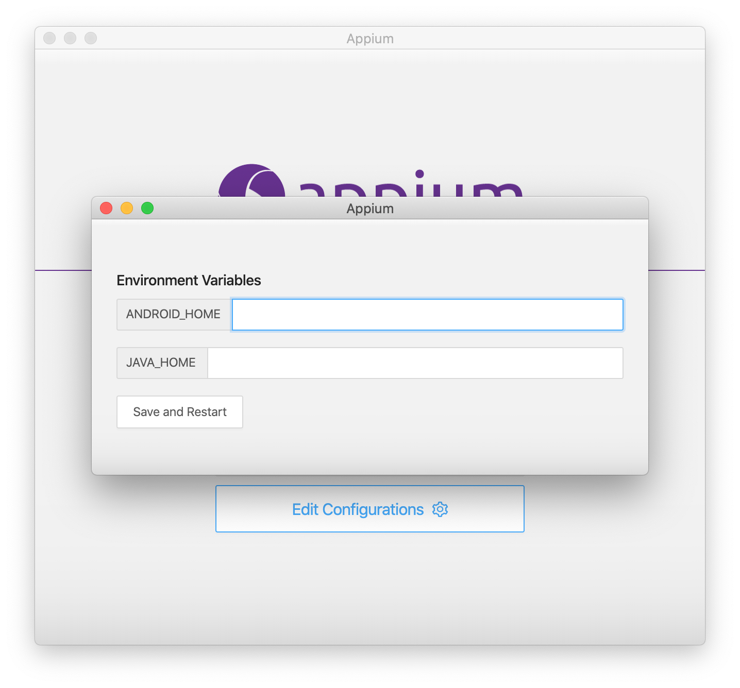Click the ANDROID_HOME label box
This screenshot has height=688, width=740.
click(174, 315)
